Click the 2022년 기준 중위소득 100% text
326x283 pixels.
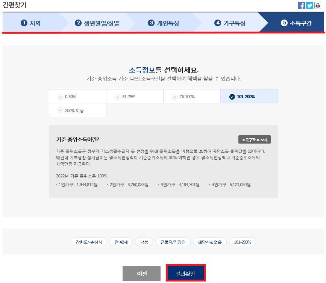82,176
